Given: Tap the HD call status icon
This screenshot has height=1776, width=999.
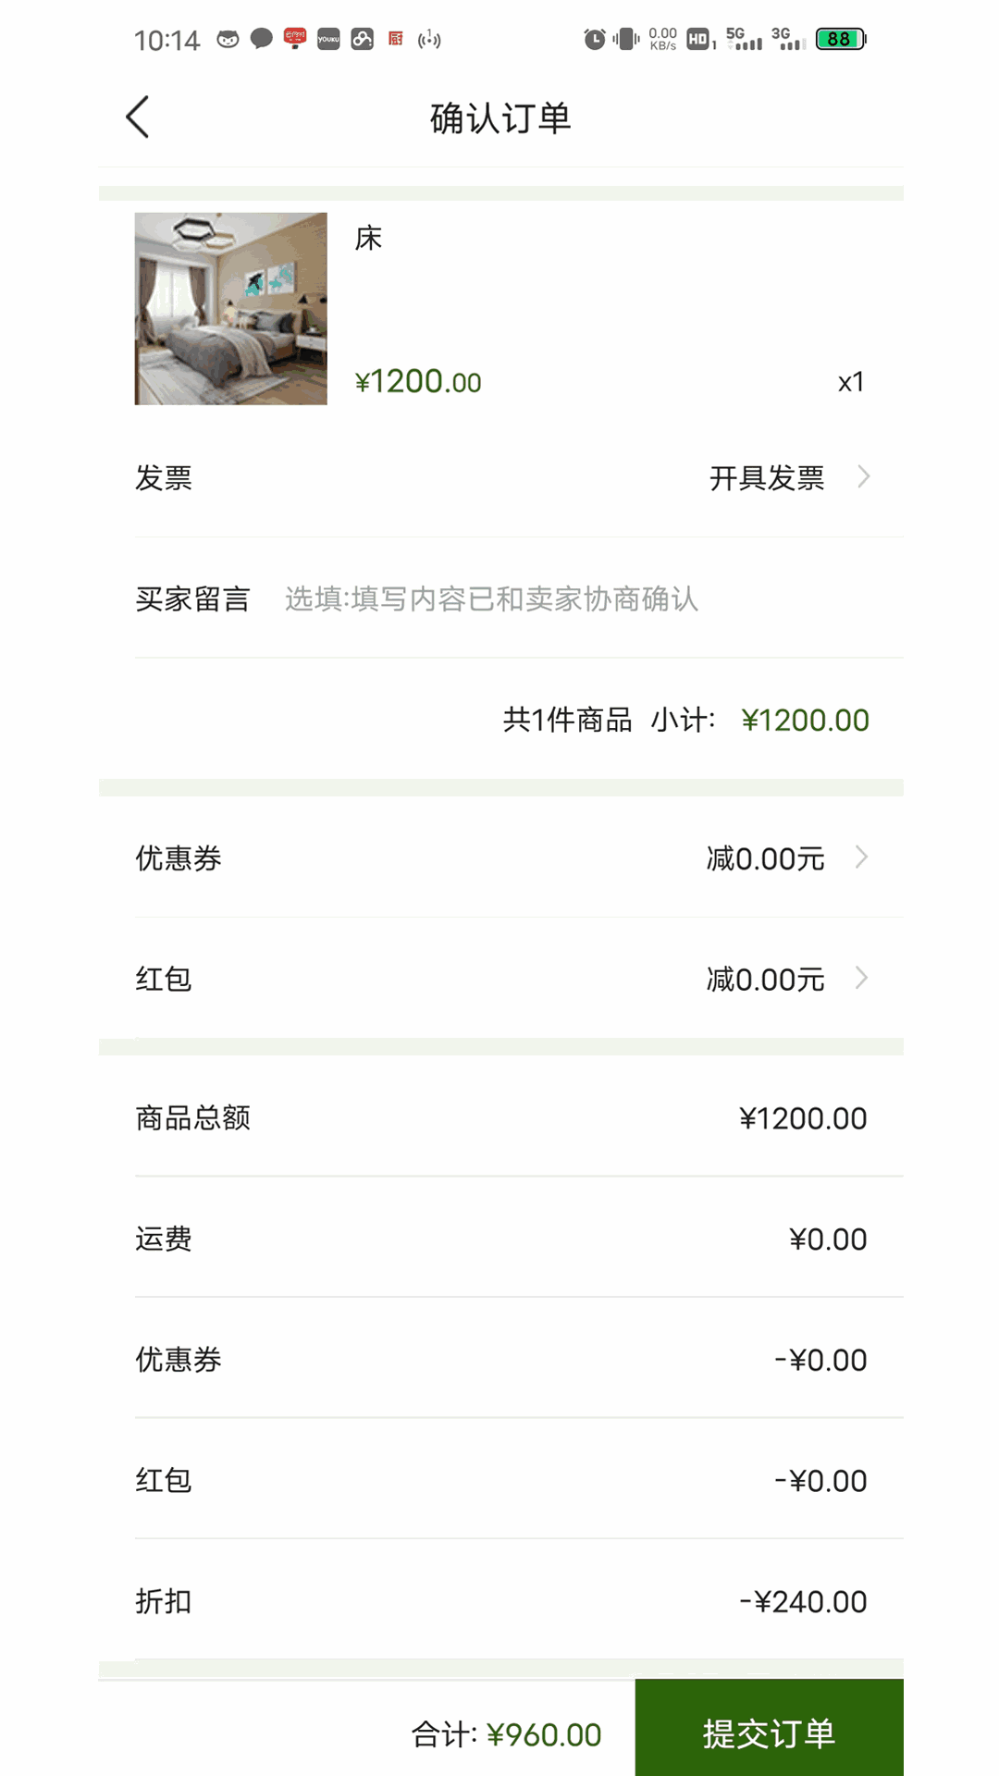Looking at the screenshot, I should [x=700, y=39].
